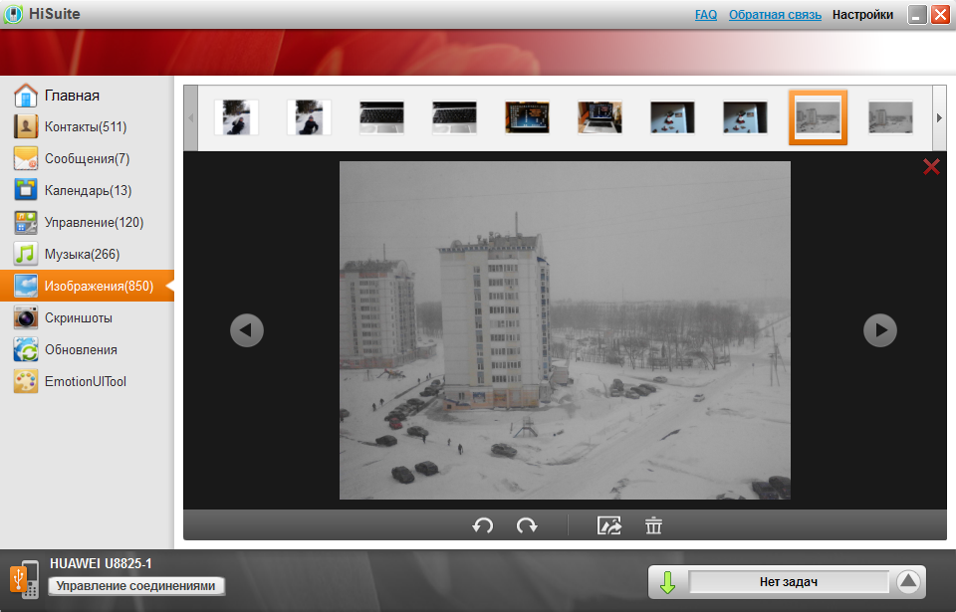Open Управление(120) app management
Viewport: 956px width, 612px height.
click(87, 222)
